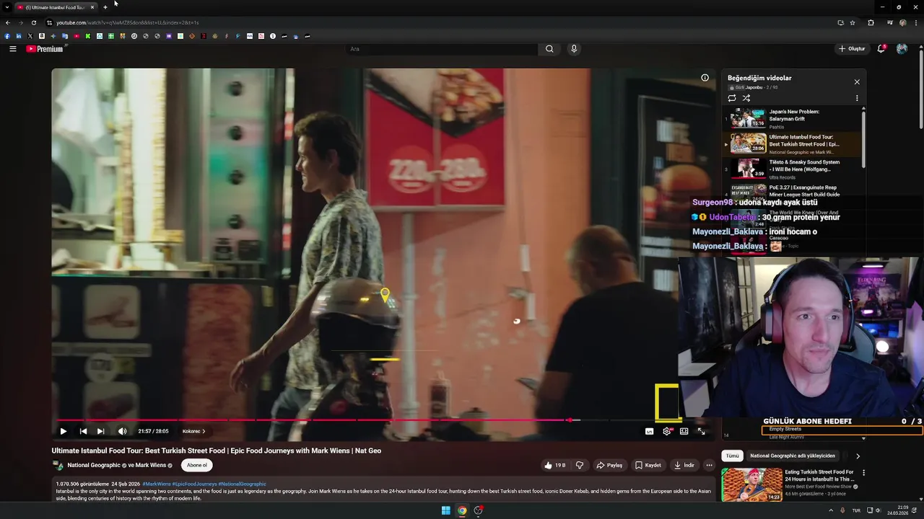The height and width of the screenshot is (519, 924).
Task: Go back in browser
Action: (x=7, y=22)
